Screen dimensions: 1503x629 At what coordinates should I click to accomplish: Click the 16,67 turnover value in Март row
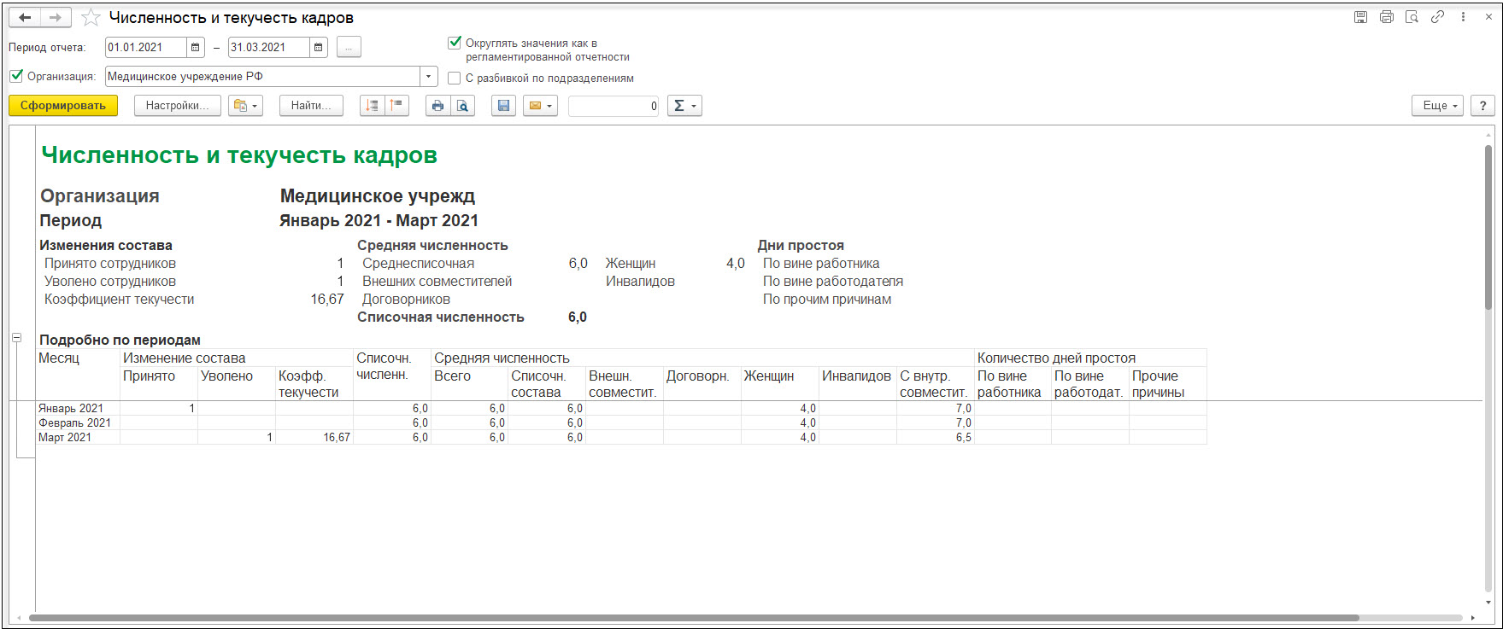coord(314,438)
